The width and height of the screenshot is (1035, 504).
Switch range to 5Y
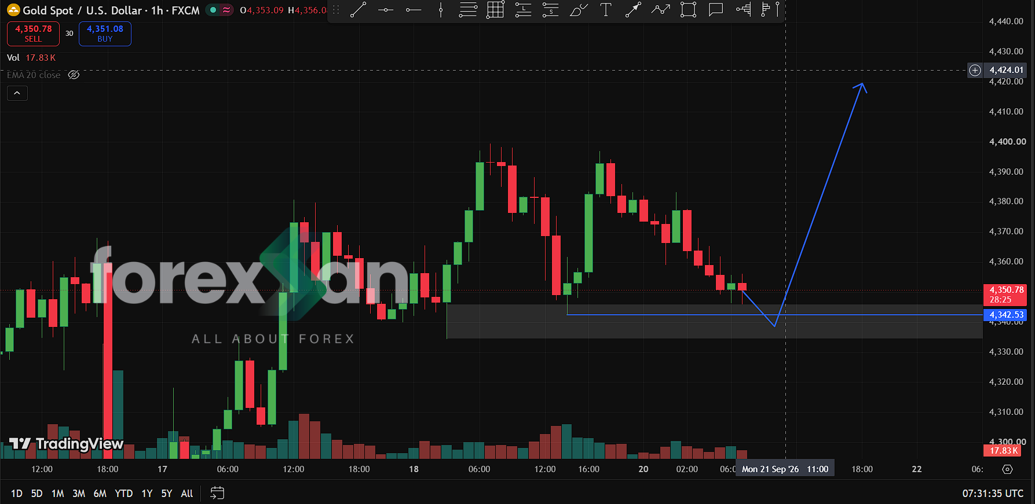coord(167,494)
